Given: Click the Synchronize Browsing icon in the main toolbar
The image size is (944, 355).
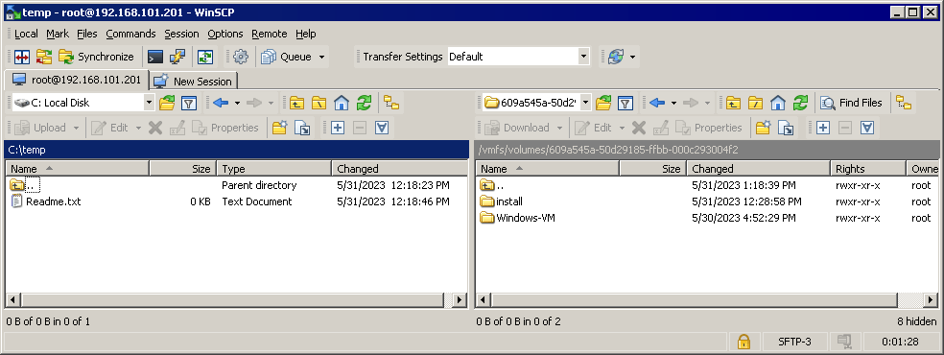Looking at the screenshot, I should [x=206, y=57].
